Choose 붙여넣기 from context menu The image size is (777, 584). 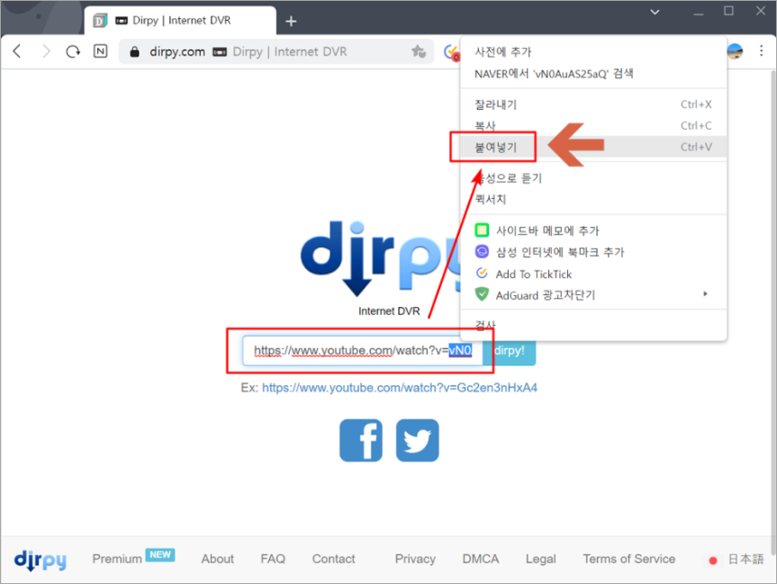(x=593, y=147)
